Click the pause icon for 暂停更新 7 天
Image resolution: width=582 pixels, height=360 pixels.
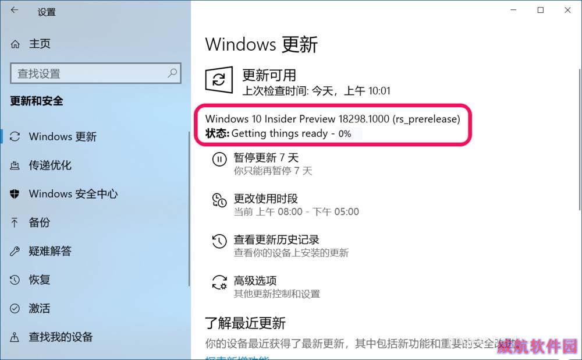219,160
